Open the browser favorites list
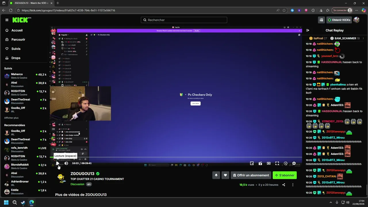This screenshot has width=368, height=207. pos(328,10)
